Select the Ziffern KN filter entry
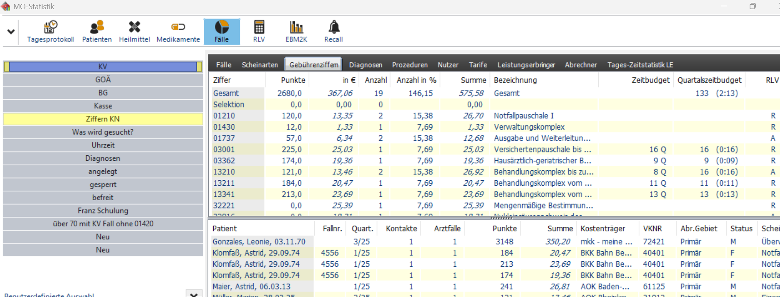780x297 pixels. [x=103, y=119]
